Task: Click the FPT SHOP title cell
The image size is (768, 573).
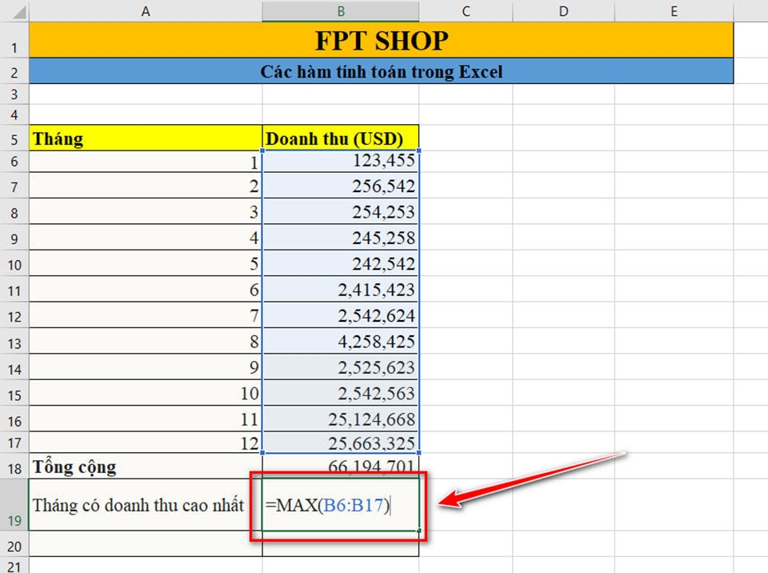Action: [381, 40]
